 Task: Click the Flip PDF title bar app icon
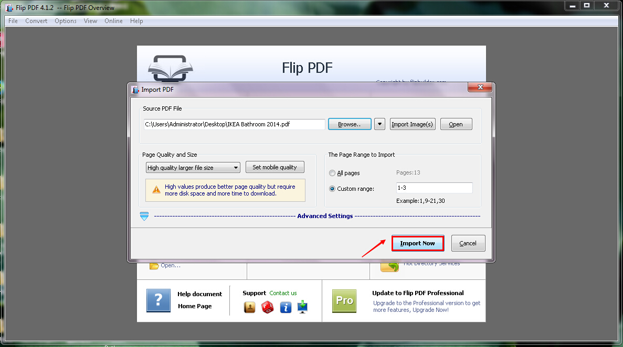click(9, 8)
